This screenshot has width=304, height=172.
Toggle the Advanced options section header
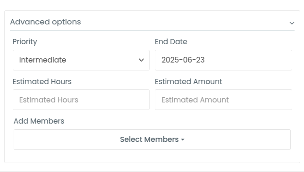tap(152, 22)
